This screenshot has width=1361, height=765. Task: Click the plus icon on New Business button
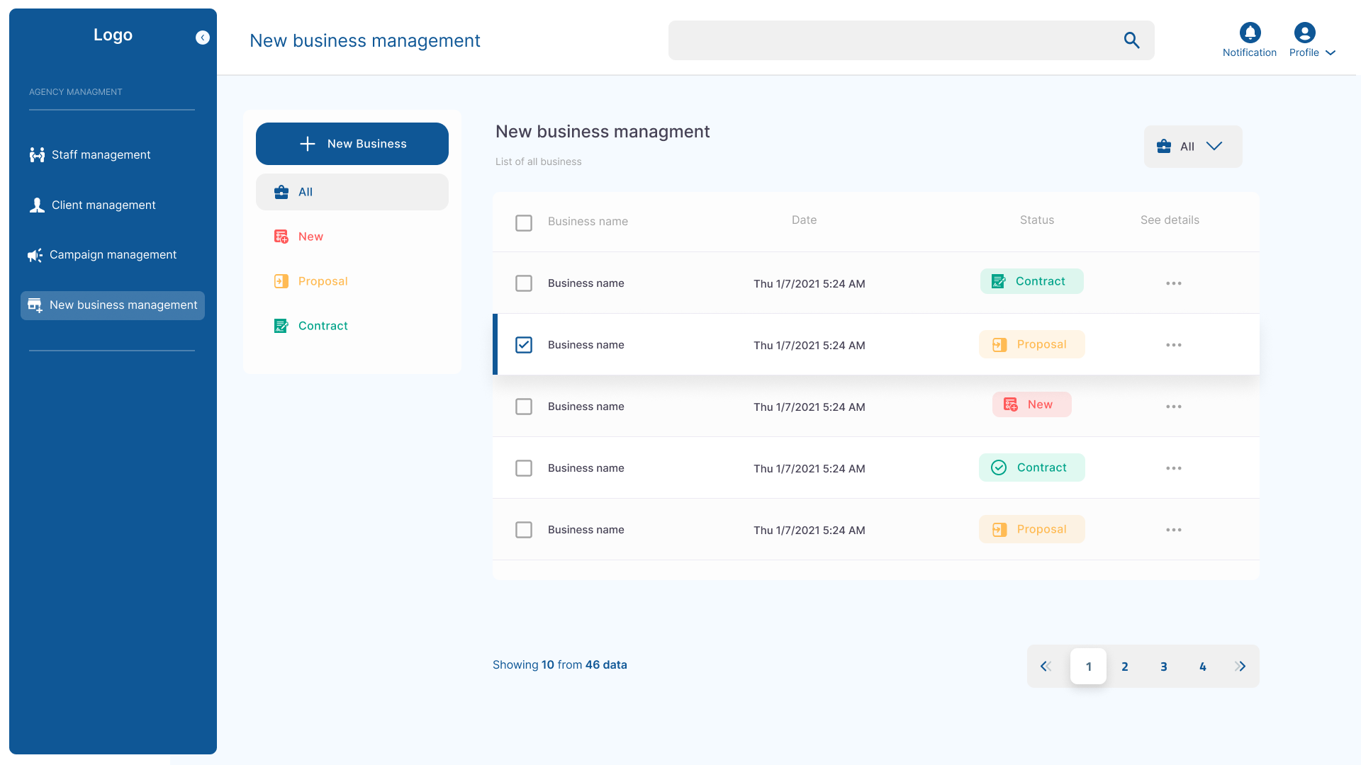click(308, 144)
